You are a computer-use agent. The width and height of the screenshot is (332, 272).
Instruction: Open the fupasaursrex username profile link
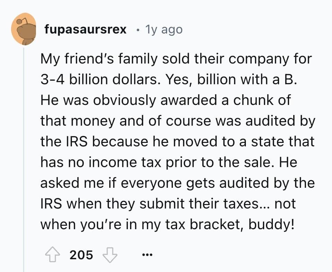(85, 29)
